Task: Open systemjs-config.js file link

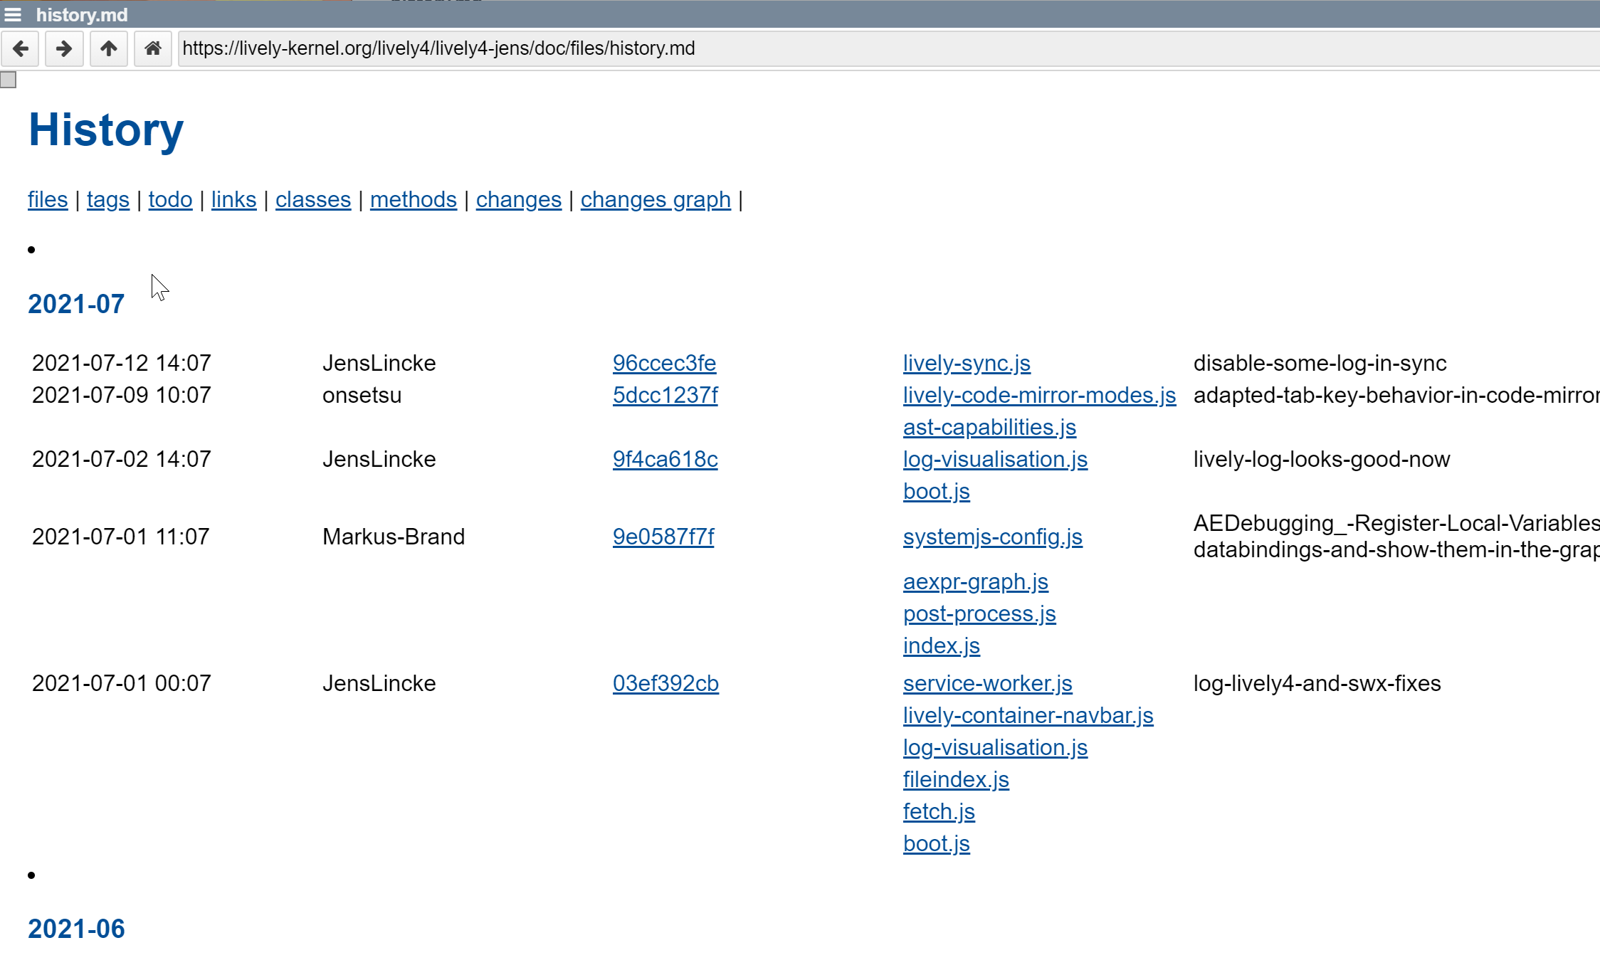Action: [x=993, y=537]
